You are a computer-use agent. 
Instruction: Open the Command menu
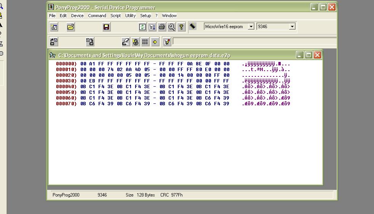pos(97,16)
